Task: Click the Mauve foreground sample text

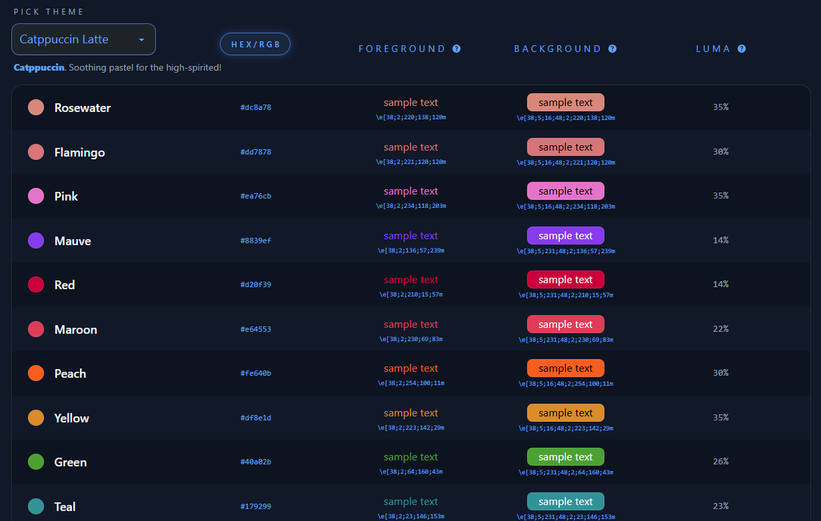Action: pos(411,236)
